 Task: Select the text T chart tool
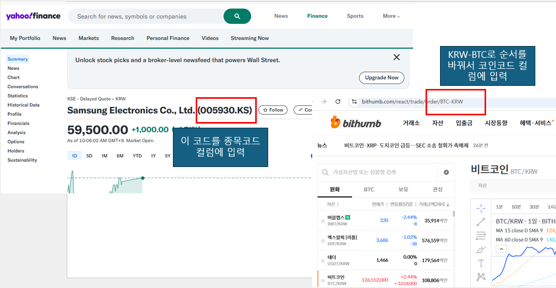[481, 263]
